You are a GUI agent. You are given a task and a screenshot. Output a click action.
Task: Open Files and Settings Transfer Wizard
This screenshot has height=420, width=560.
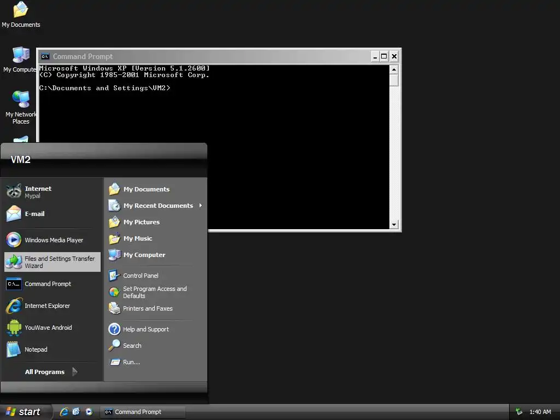tap(52, 262)
